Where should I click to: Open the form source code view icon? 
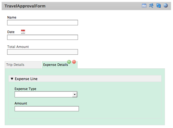click(x=144, y=6)
